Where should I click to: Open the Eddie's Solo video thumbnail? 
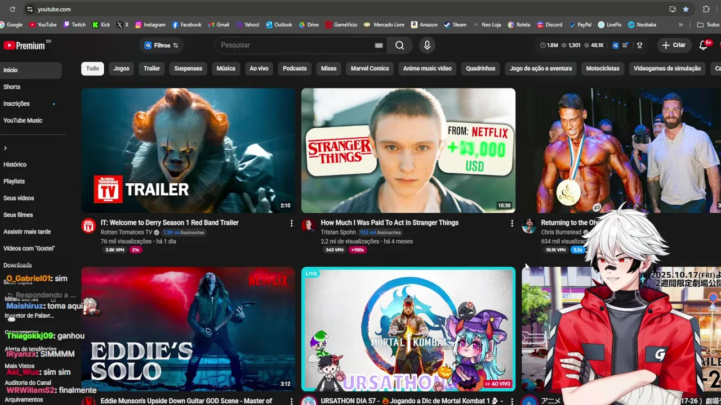pyautogui.click(x=188, y=328)
